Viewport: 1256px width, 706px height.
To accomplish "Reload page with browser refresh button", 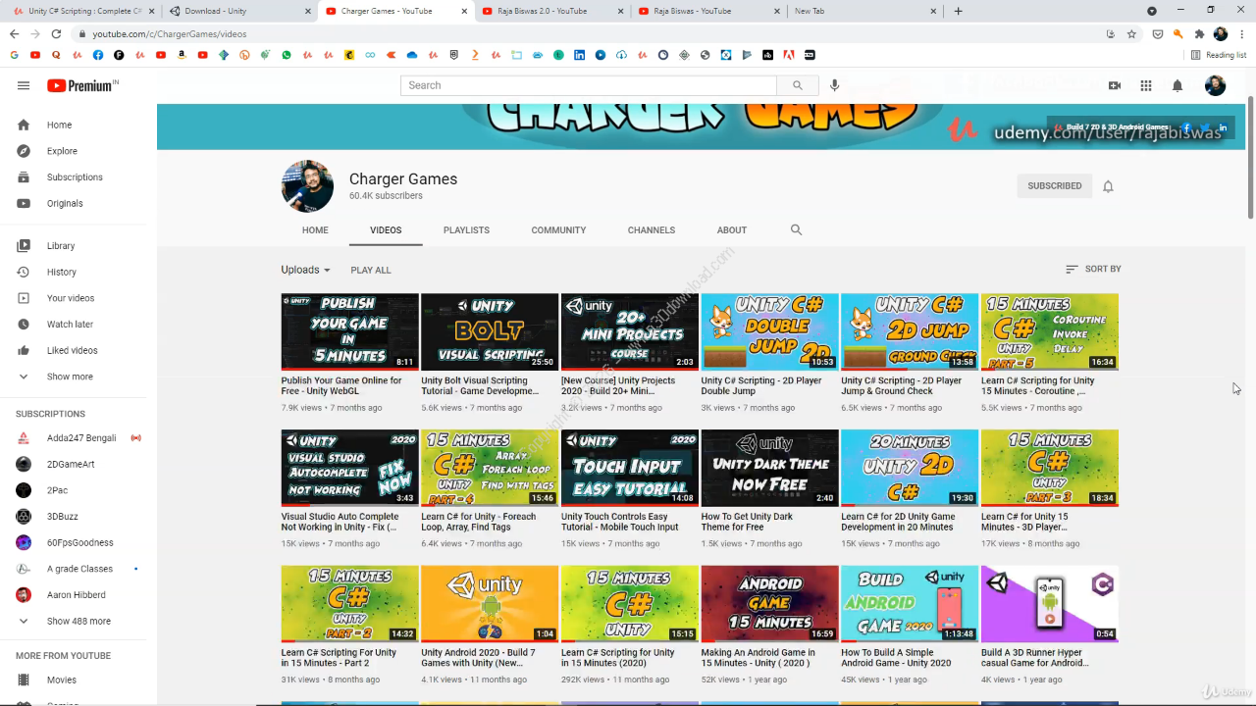I will coord(56,33).
